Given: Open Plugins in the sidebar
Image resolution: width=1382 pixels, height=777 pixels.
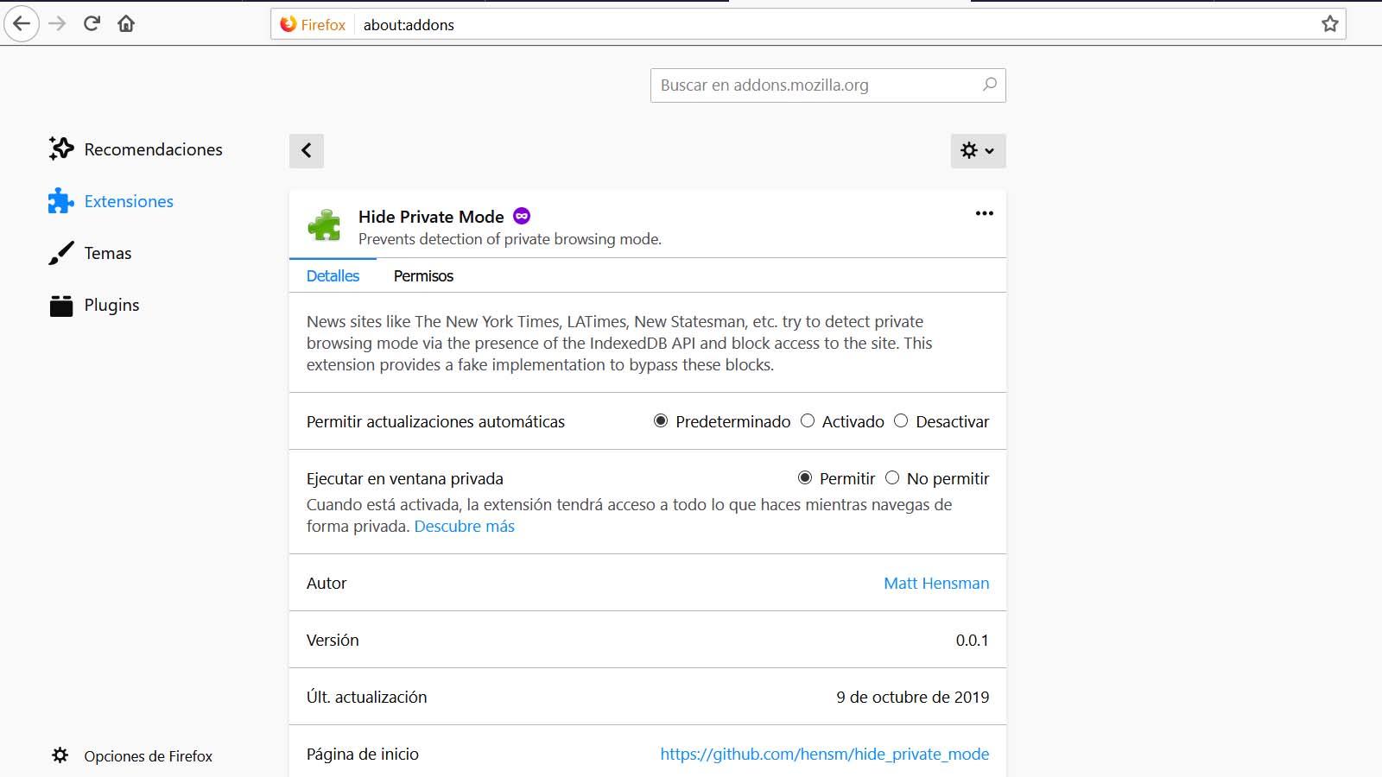Looking at the screenshot, I should 111,305.
